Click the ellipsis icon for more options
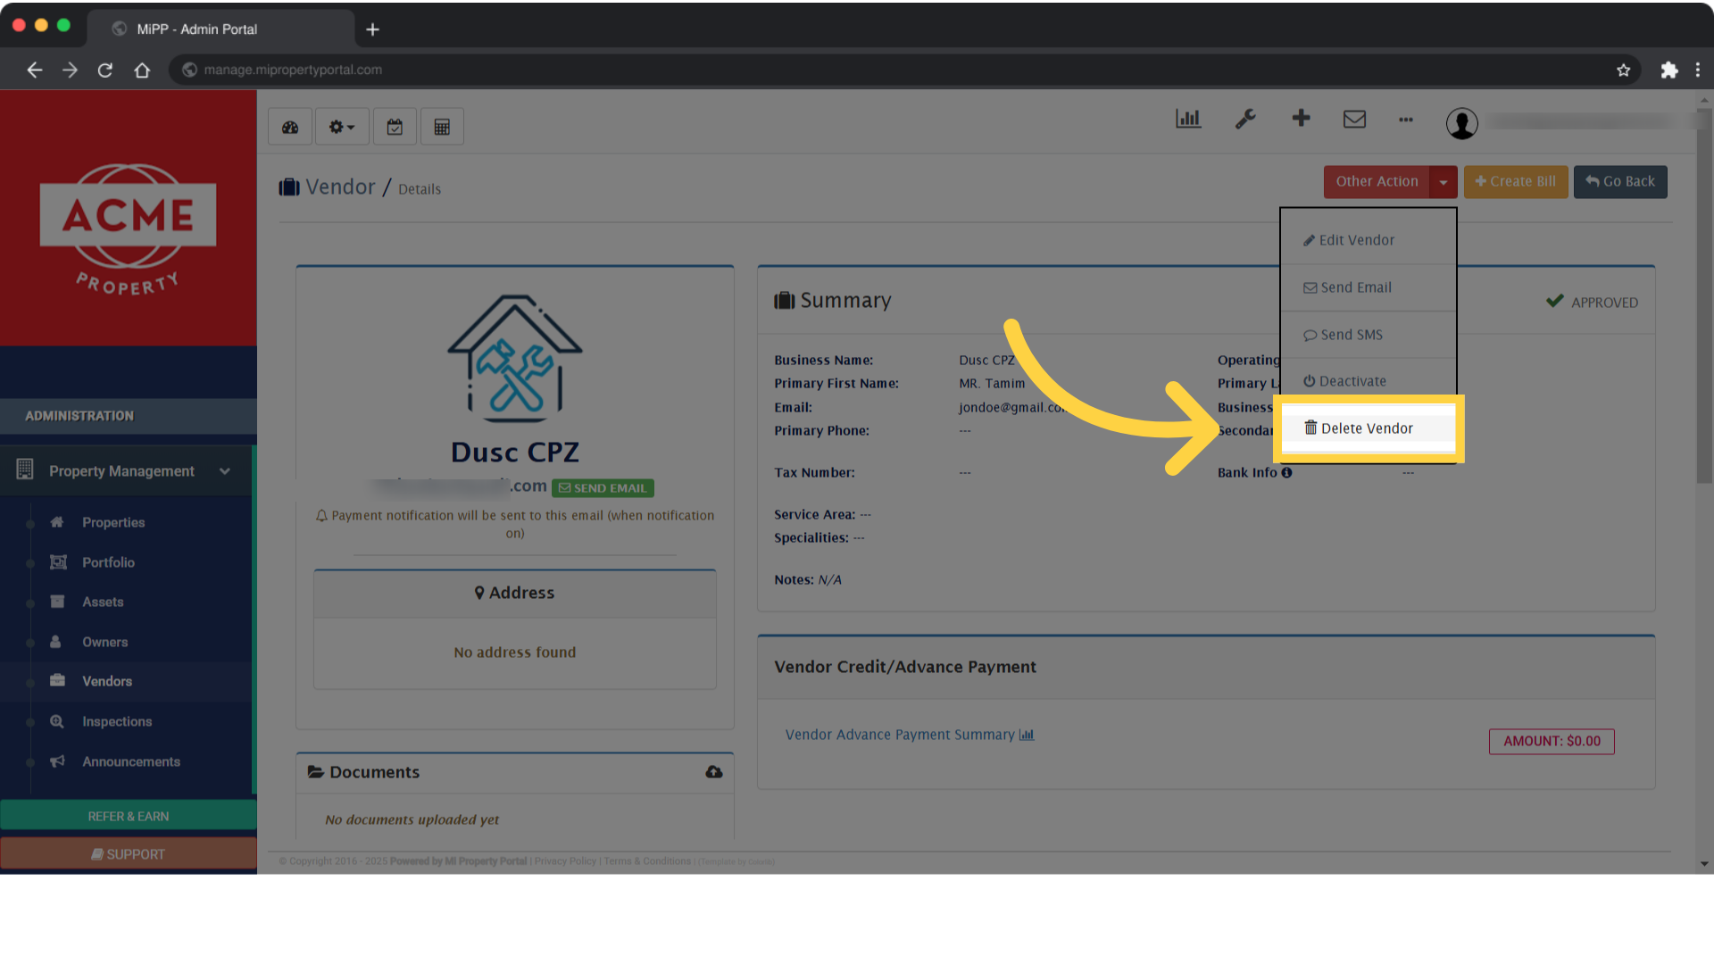1714x964 pixels. 1406,120
